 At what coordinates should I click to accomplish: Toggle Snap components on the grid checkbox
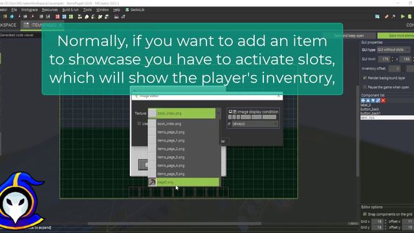(x=365, y=214)
